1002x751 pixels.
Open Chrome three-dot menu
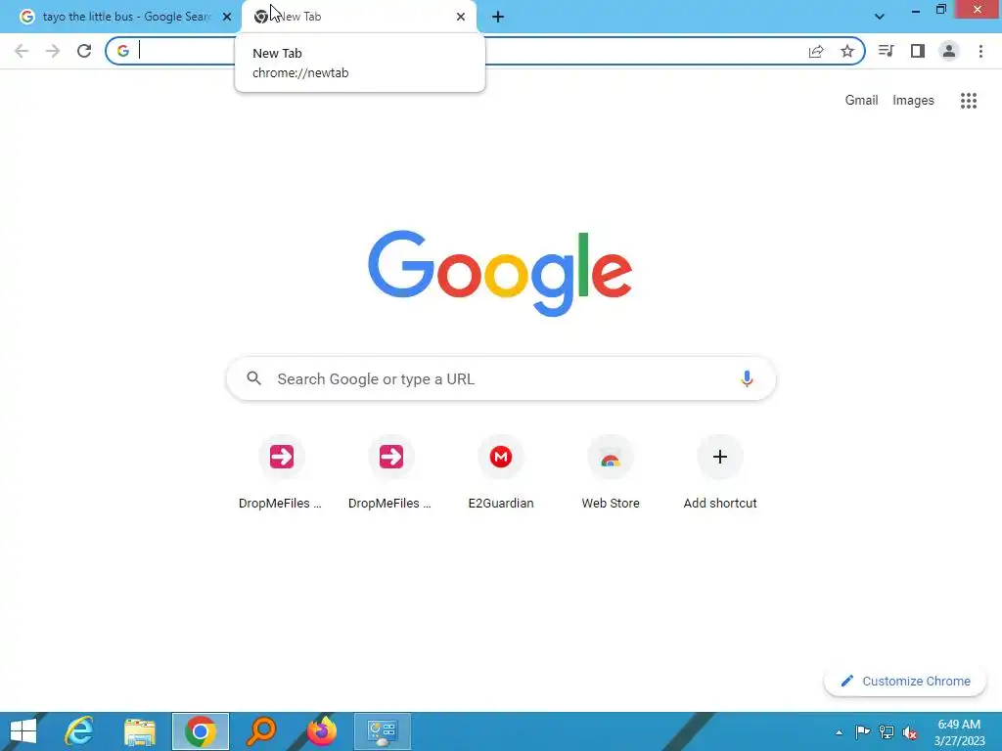(x=980, y=51)
